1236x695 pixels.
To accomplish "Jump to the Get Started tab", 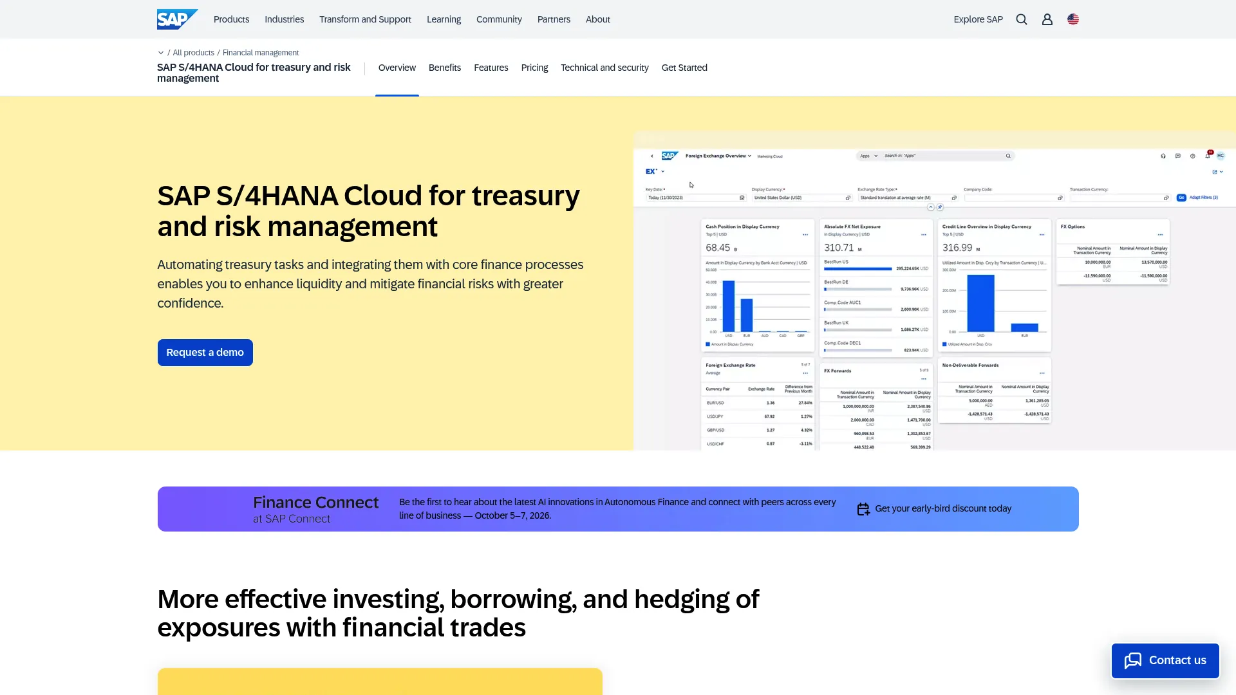I will 684,68.
